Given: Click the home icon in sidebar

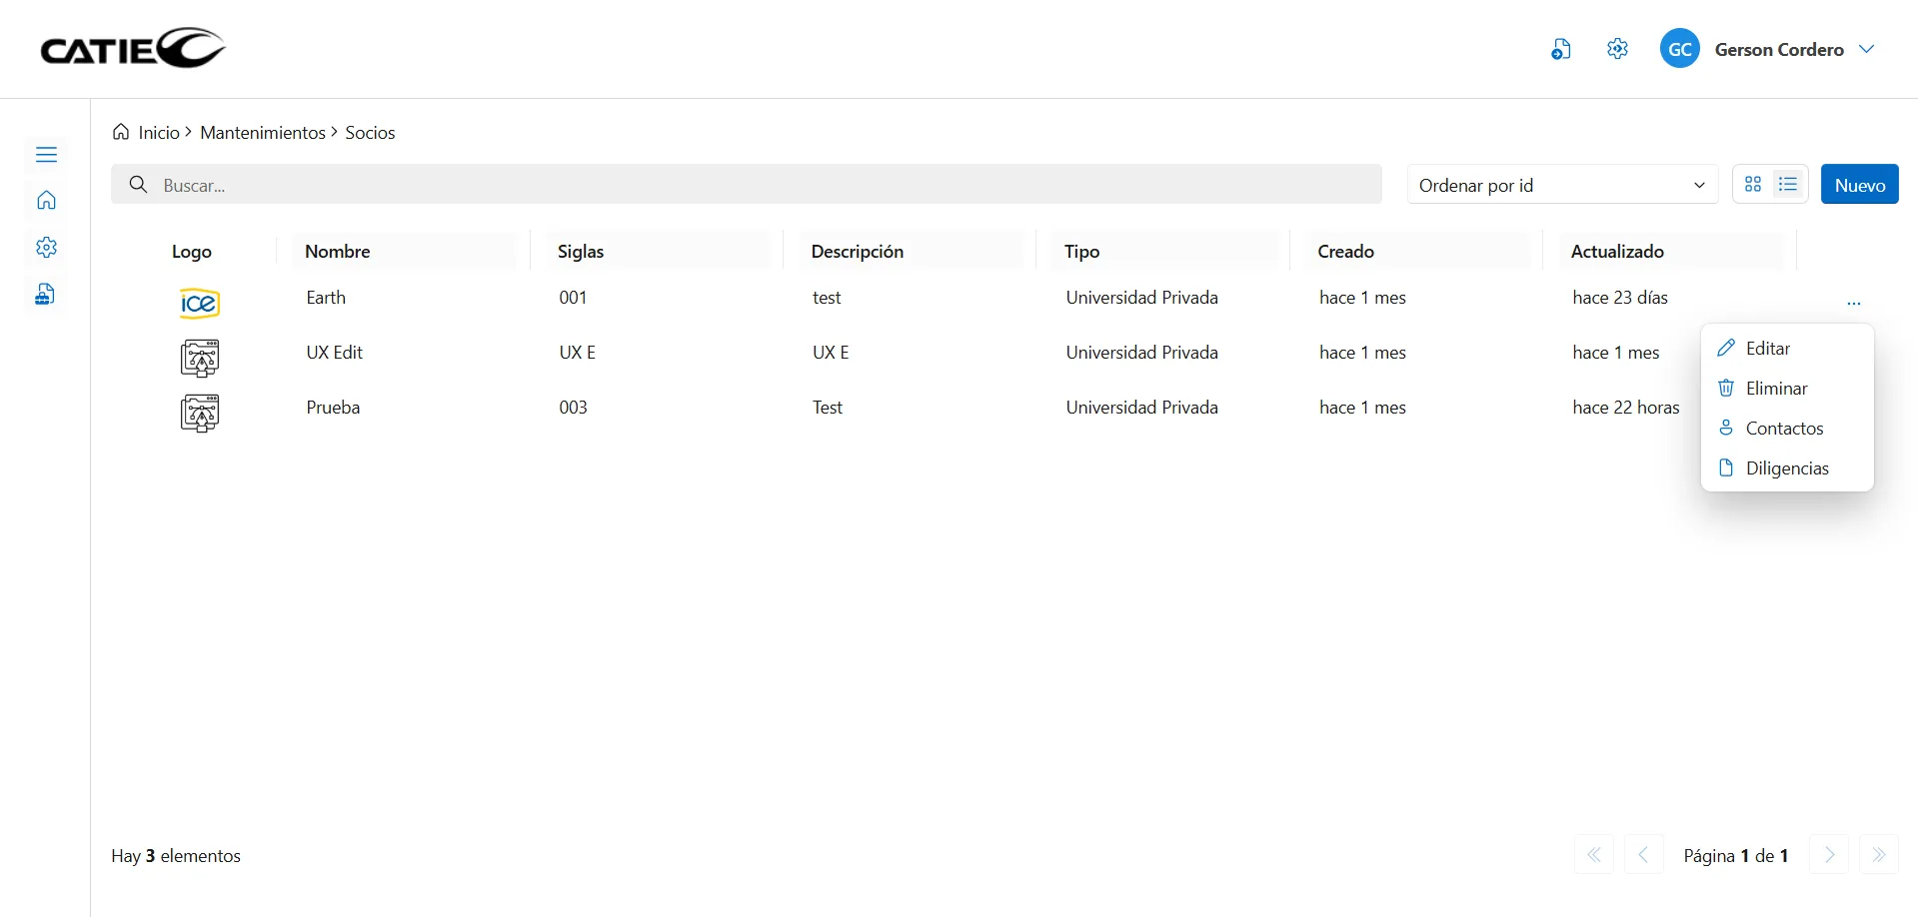Looking at the screenshot, I should (x=46, y=201).
